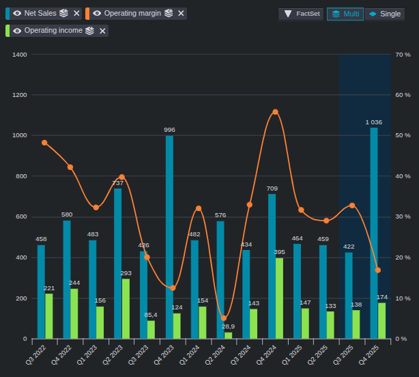This screenshot has width=419, height=377.
Task: Switch to Multi chart mode
Action: [x=345, y=14]
